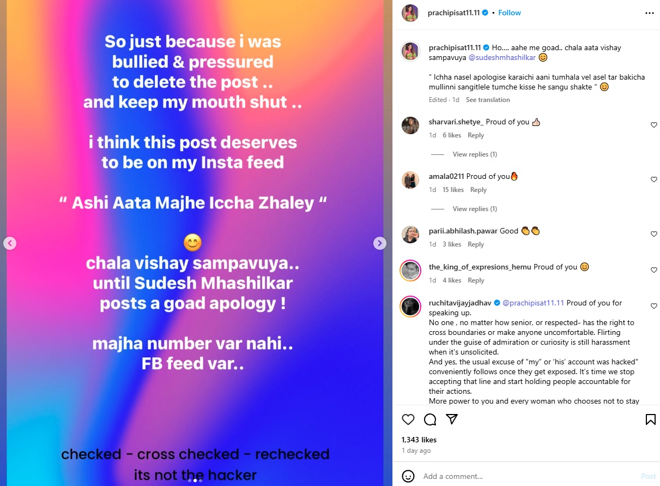Screen dimensions: 660x486
Task: Open the three-dot more options menu
Action: click(x=649, y=13)
